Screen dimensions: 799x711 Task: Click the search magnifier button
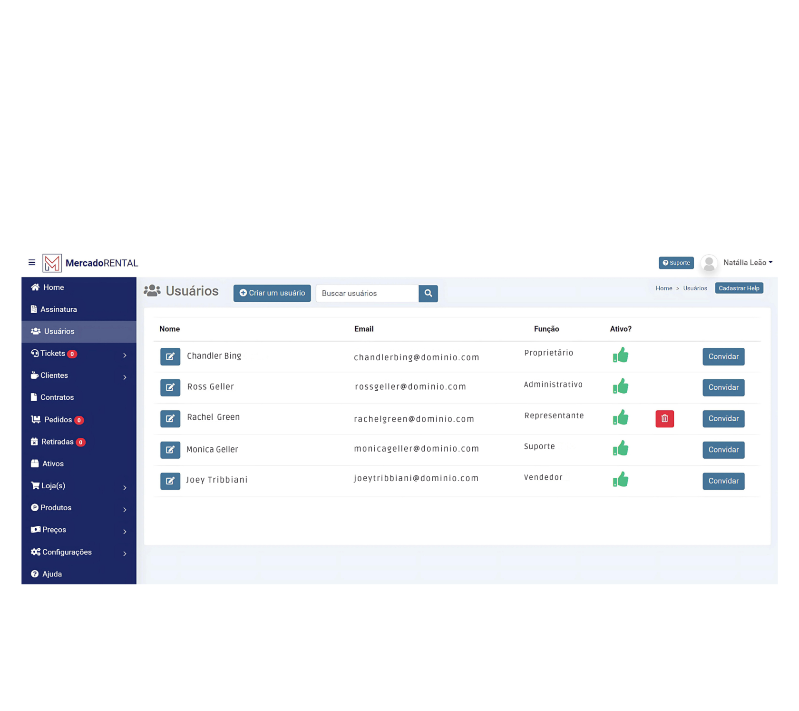pos(428,293)
